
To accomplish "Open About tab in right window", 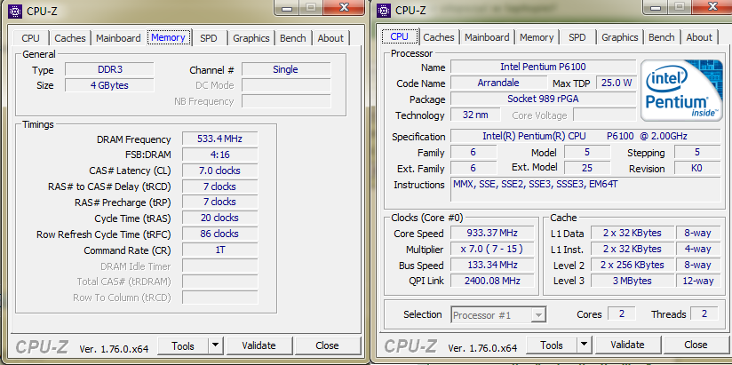I will tap(699, 37).
